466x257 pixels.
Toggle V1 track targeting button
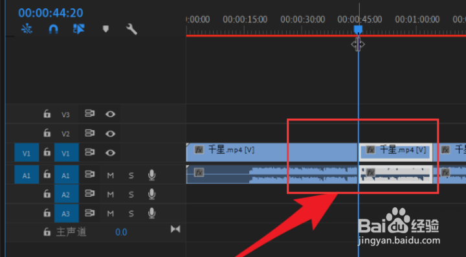click(x=66, y=153)
